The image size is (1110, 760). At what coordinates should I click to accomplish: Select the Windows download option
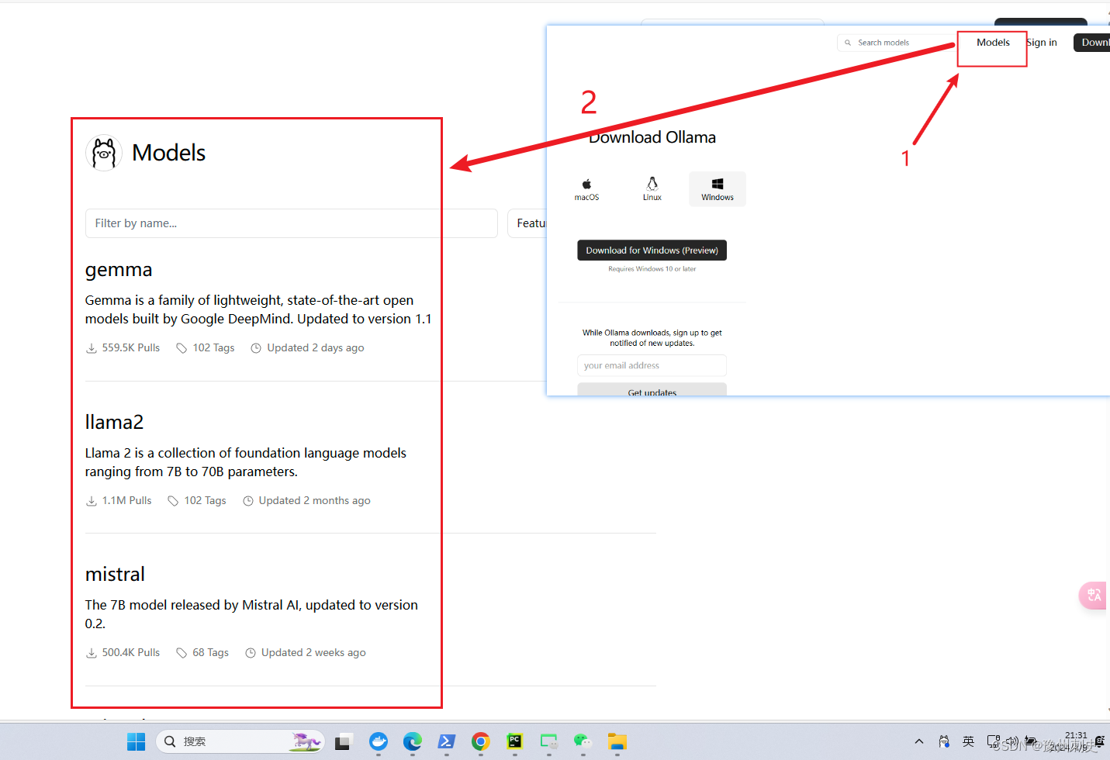point(718,188)
